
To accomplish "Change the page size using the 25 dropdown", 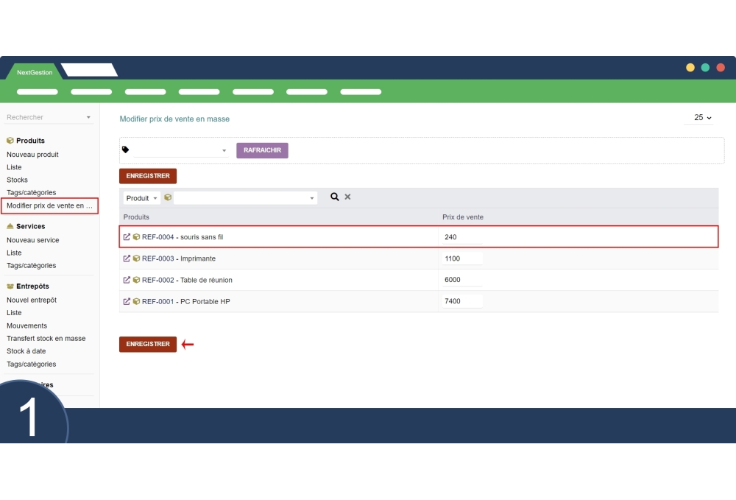I will (x=700, y=117).
